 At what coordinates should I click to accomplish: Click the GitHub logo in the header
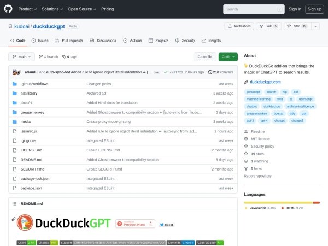[8, 9]
